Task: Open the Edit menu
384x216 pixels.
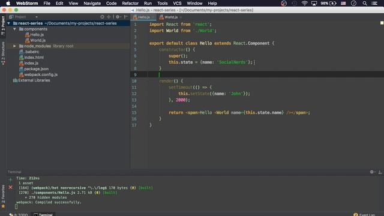Action: click(x=59, y=4)
